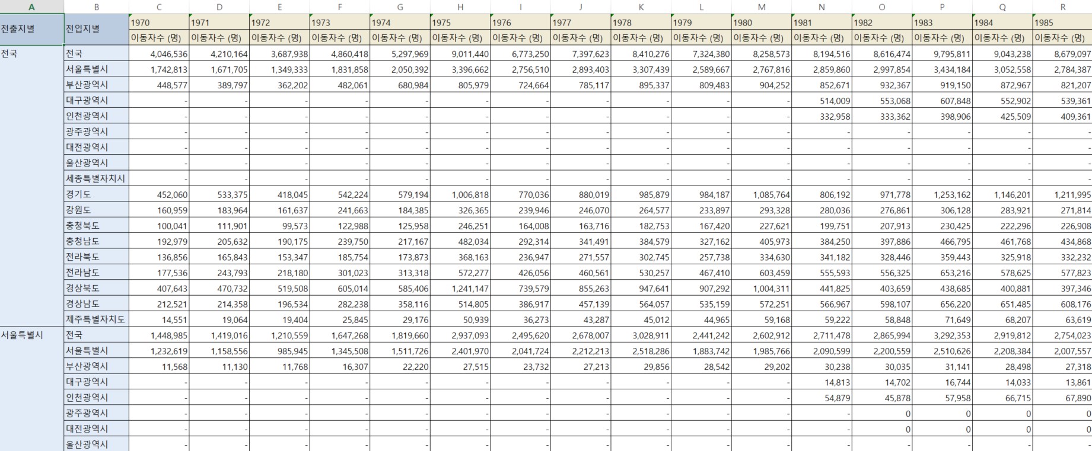Click the cell with value 1,742,813
The image size is (1092, 451).
click(x=159, y=69)
